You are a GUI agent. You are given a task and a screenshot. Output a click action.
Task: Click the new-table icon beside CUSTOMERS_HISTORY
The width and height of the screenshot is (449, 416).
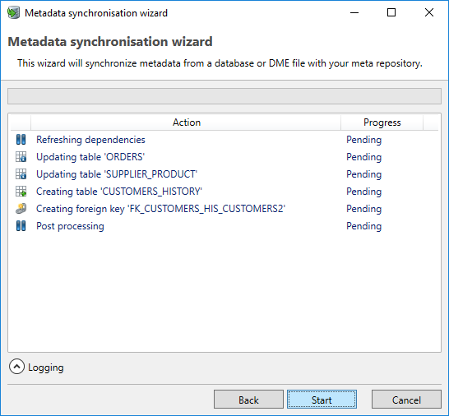pyautogui.click(x=21, y=192)
